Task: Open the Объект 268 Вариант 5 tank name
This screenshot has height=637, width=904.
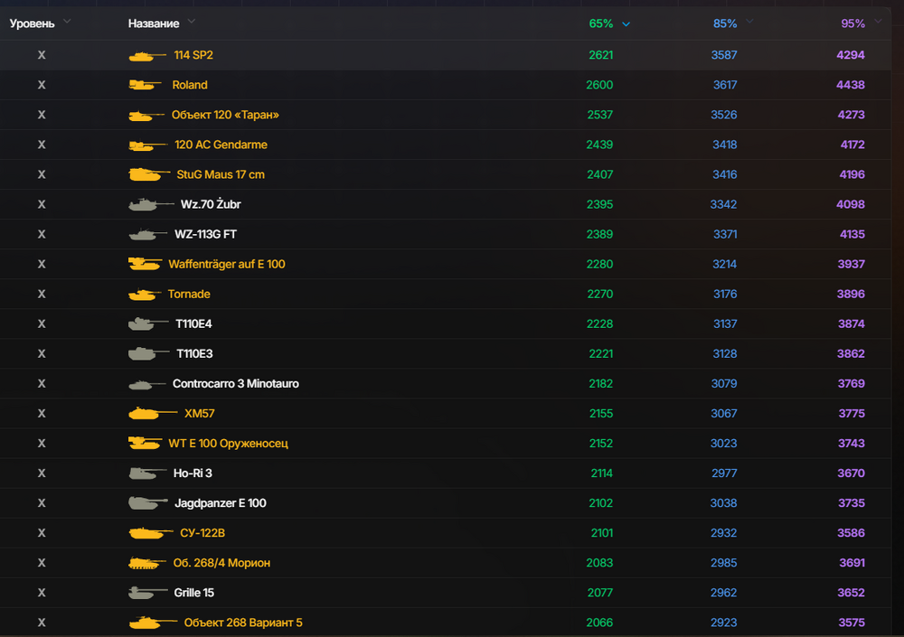Action: [x=243, y=623]
